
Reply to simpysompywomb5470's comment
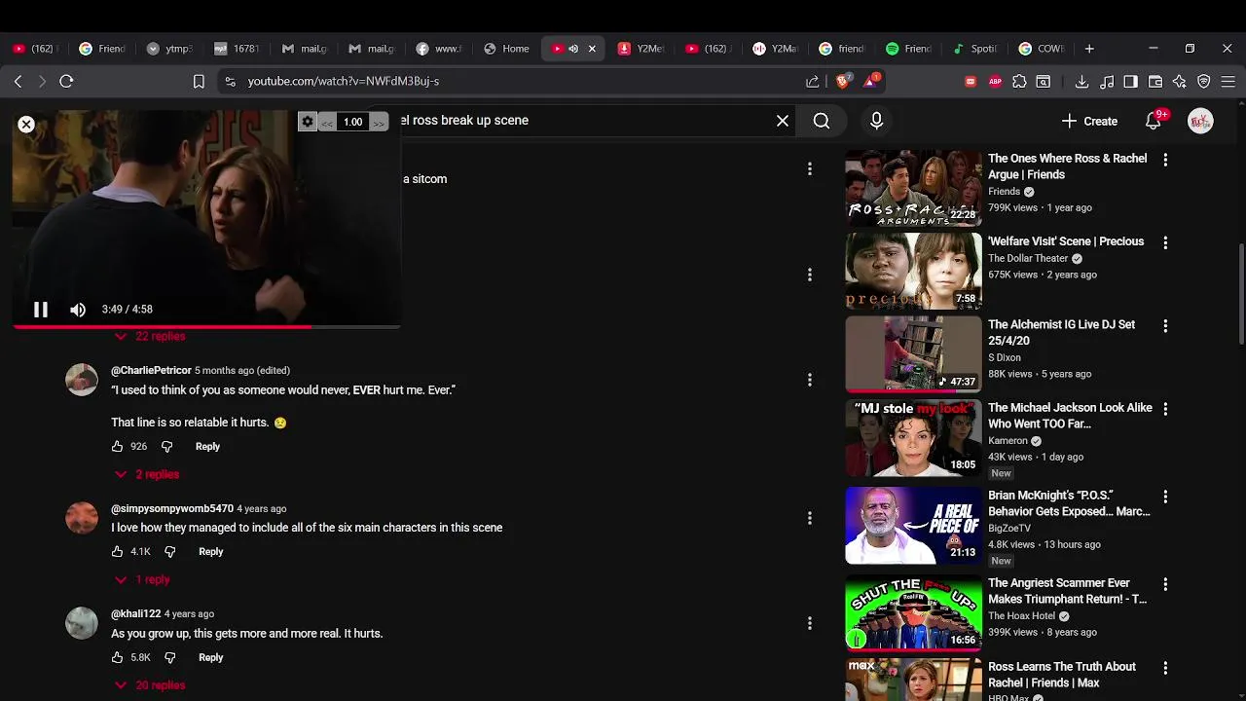pyautogui.click(x=211, y=552)
